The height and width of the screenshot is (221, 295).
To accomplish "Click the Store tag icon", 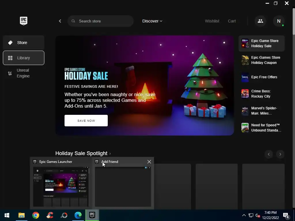I will pos(10,43).
